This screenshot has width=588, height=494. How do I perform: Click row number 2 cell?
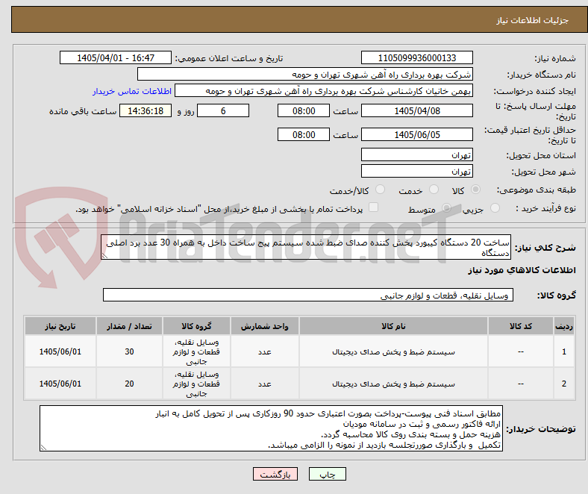pos(564,384)
